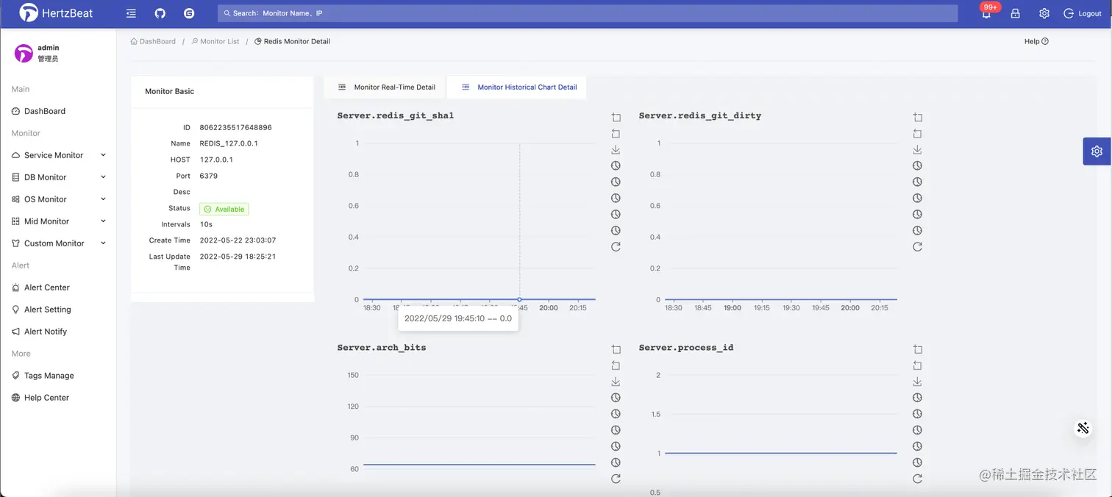This screenshot has width=1112, height=497.
Task: Click Create Time value 2022-05-22 23:03:07
Action: click(238, 240)
